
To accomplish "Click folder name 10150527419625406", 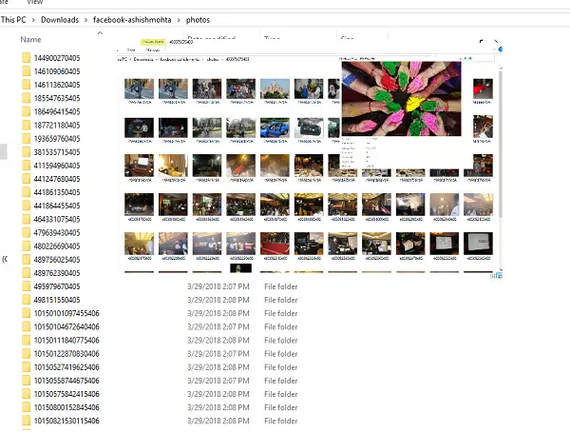I will pyautogui.click(x=66, y=367).
